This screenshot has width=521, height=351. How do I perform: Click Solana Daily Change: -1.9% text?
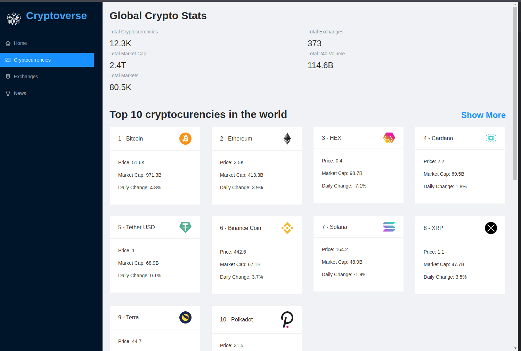tap(344, 274)
